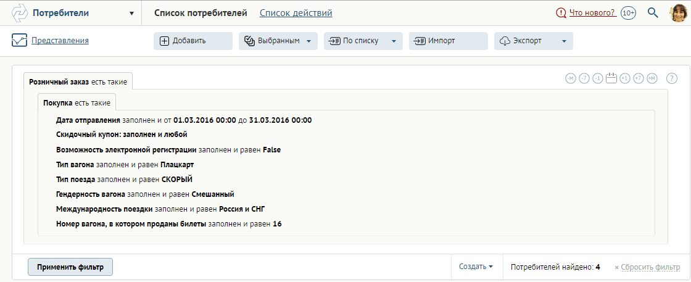
Task: Open the search magnifier icon
Action: click(x=653, y=13)
